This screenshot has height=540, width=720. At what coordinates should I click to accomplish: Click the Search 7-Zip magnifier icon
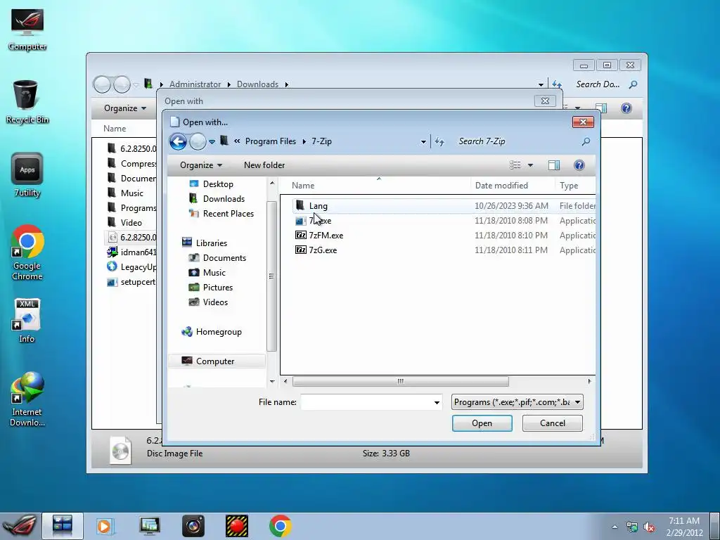pyautogui.click(x=586, y=141)
